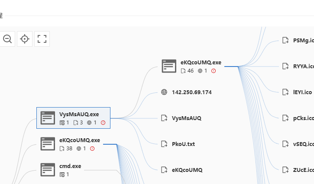
Task: Click the eKQcoUMQ file name without extension
Action: coord(187,170)
